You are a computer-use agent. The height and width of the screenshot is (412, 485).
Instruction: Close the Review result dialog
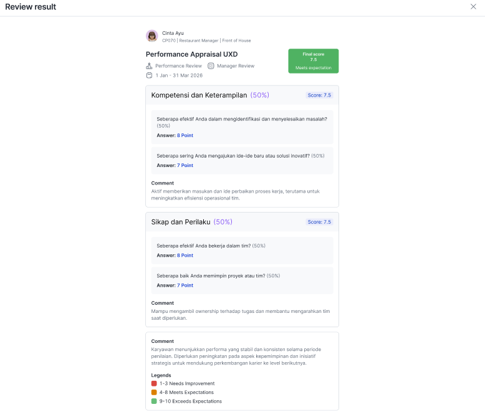pyautogui.click(x=473, y=6)
